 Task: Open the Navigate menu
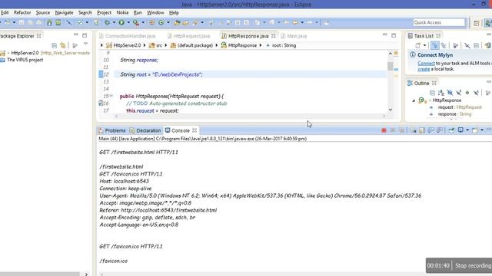pyautogui.click(x=64, y=12)
